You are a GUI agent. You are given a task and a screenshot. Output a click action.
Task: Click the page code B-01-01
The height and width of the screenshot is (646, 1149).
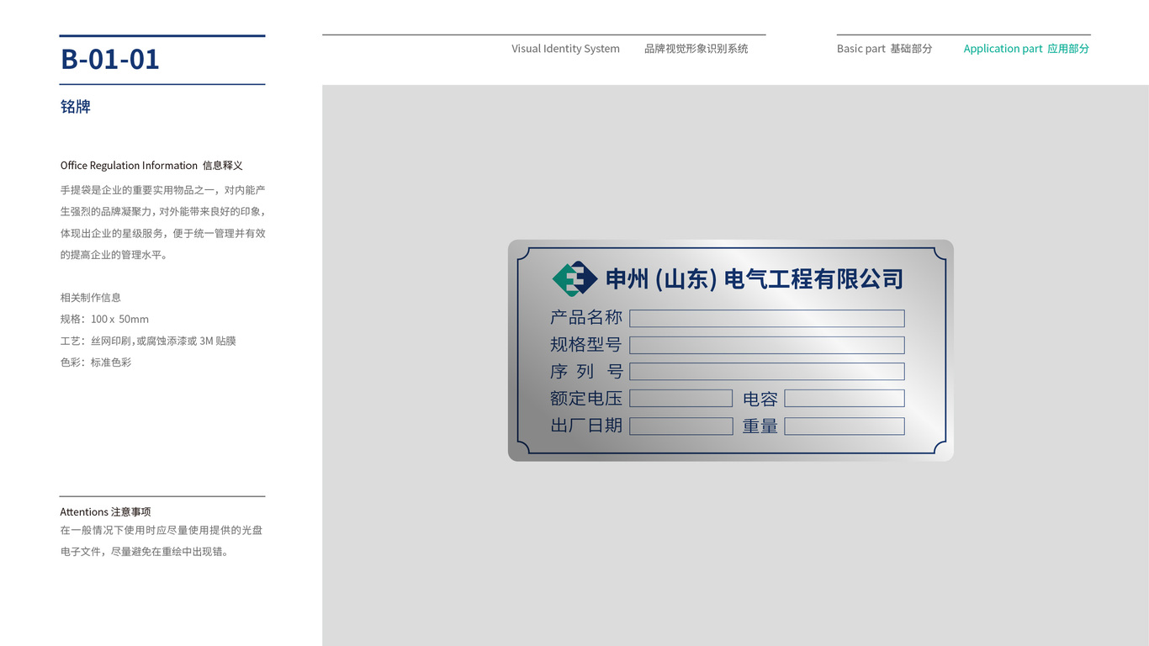(x=110, y=59)
